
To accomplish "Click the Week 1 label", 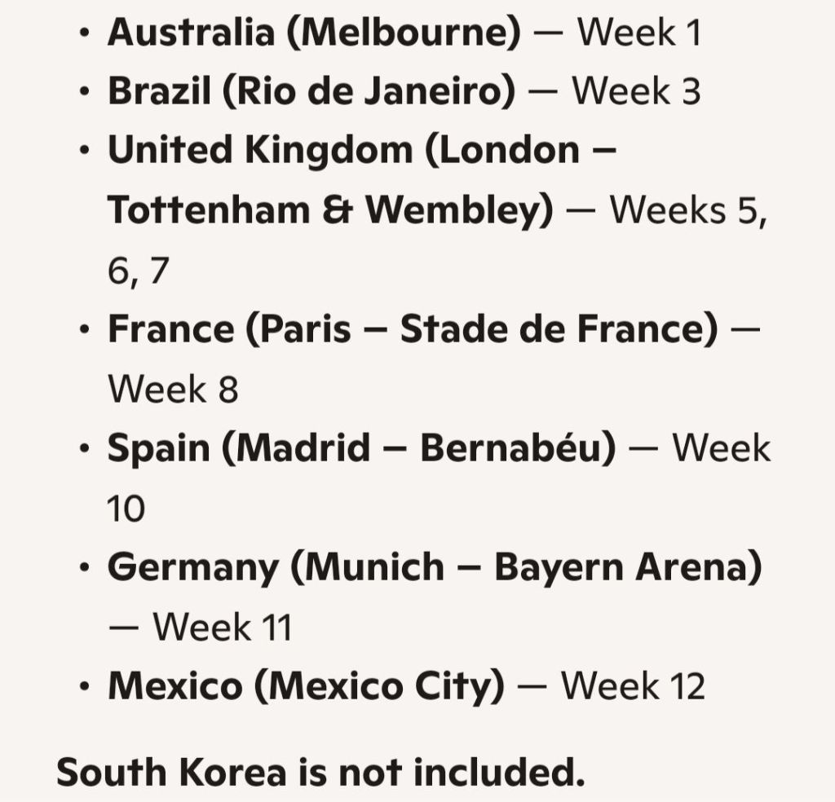I will coord(639,33).
